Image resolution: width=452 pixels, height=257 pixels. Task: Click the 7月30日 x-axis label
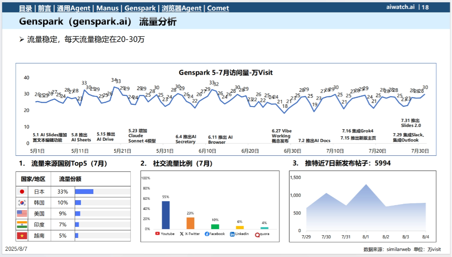click(x=420, y=151)
